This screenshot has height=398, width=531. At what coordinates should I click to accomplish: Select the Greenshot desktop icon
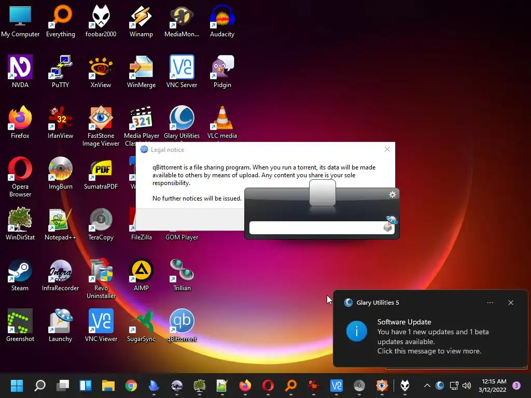(x=20, y=325)
